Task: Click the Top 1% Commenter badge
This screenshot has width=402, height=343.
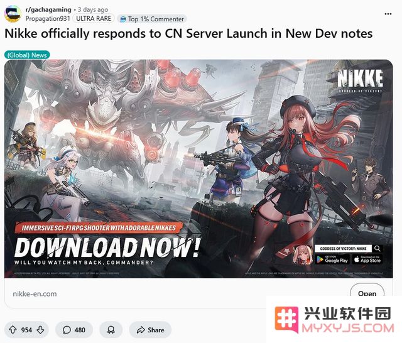Action: pyautogui.click(x=152, y=19)
